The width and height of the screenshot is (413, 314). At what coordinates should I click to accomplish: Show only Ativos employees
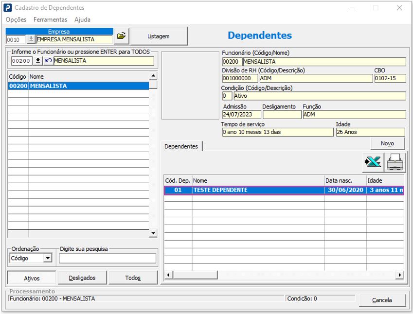pyautogui.click(x=32, y=278)
